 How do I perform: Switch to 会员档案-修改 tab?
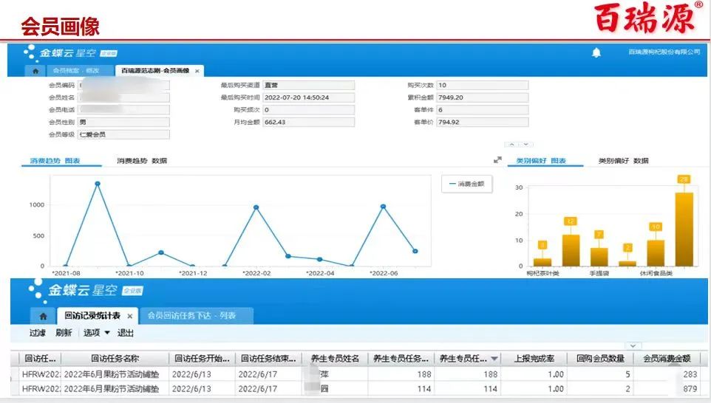pyautogui.click(x=80, y=71)
